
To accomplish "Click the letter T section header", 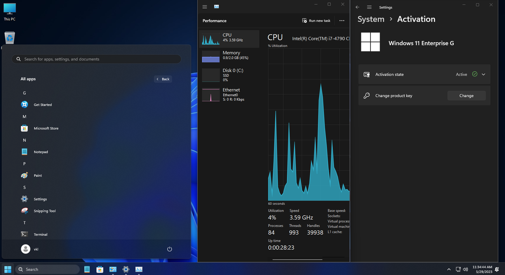I will (x=24, y=223).
